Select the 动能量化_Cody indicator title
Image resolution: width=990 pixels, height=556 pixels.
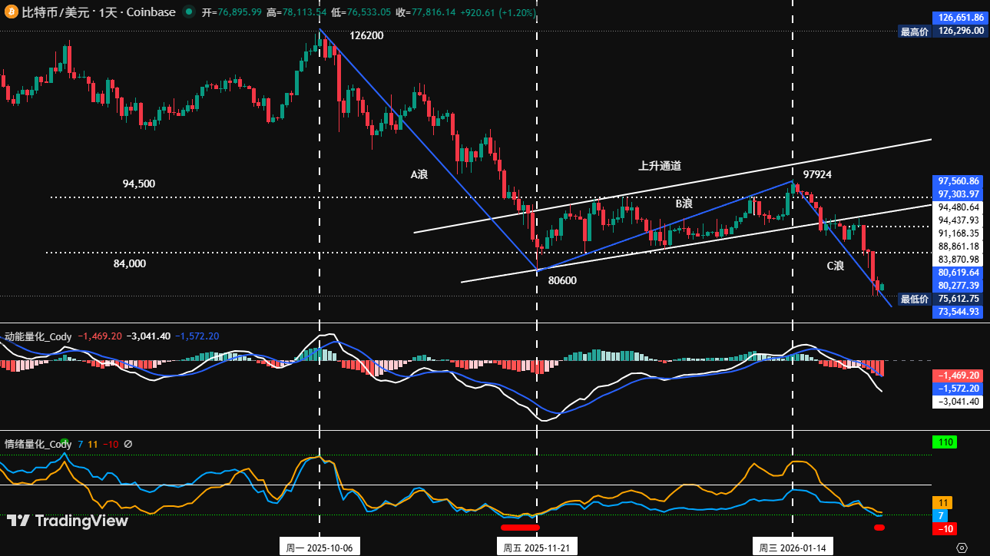point(36,336)
